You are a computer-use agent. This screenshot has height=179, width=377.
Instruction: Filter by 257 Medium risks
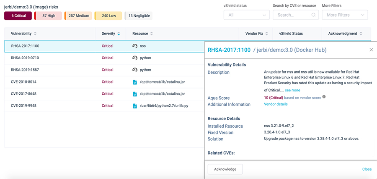click(x=78, y=16)
